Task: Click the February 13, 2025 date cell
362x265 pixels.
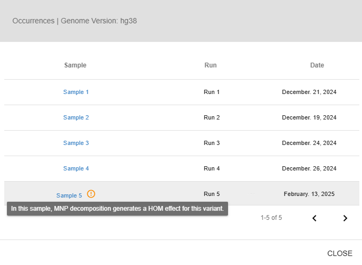Action: coord(309,194)
